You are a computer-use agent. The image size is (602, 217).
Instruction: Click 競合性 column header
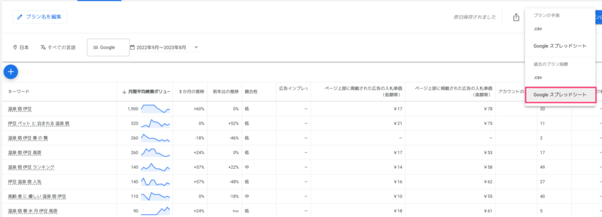[x=250, y=92]
